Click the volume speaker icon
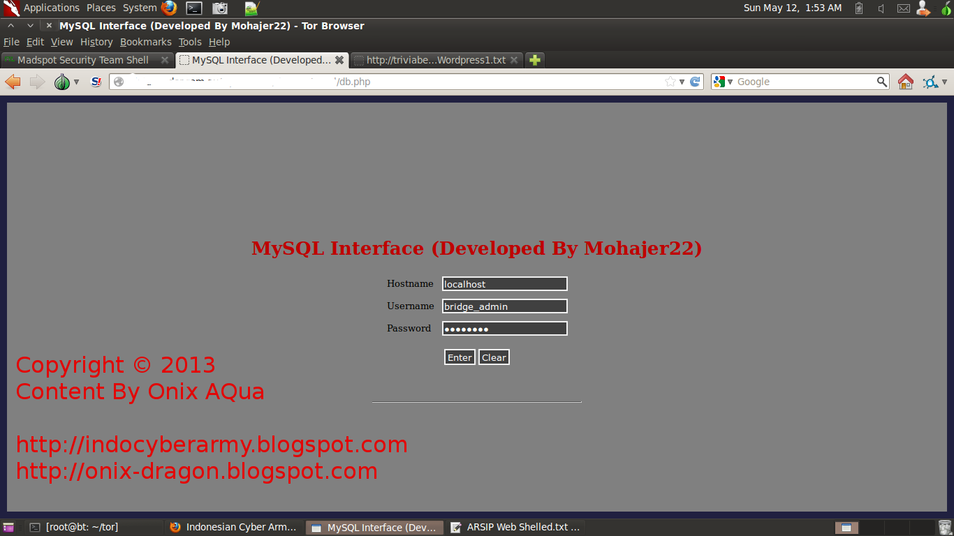 (881, 8)
